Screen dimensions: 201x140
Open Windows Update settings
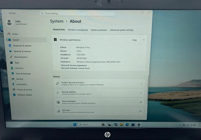[24, 95]
